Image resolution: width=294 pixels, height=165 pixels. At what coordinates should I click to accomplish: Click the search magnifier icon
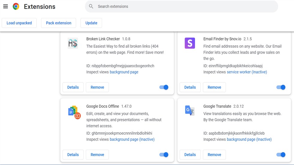[x=91, y=6]
